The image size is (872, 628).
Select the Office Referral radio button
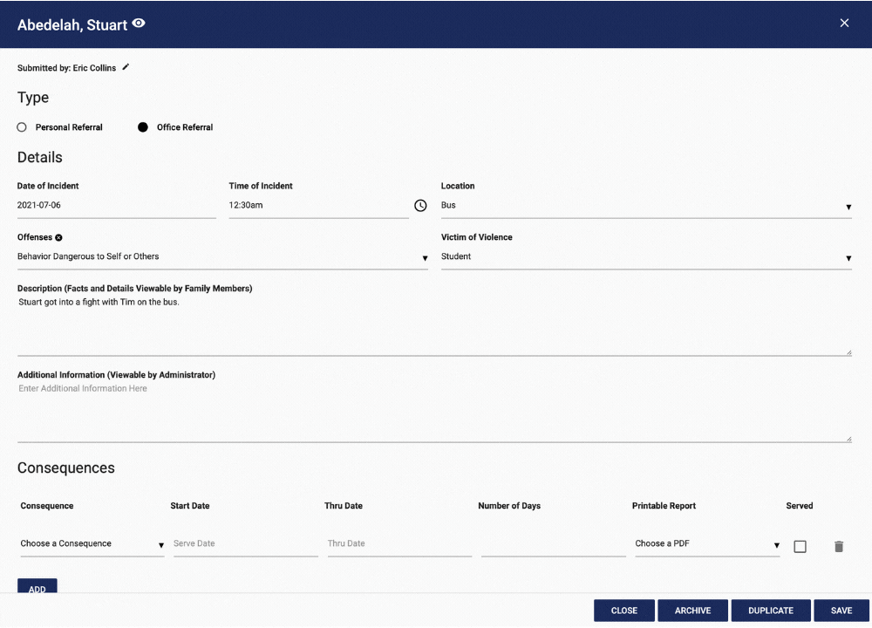[143, 127]
